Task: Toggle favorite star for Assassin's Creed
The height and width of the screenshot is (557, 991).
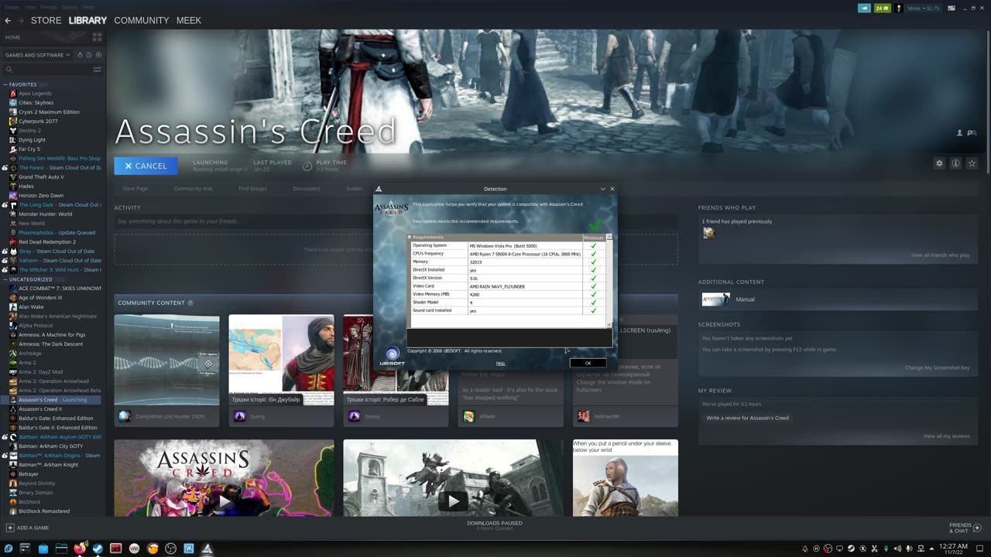Action: click(972, 163)
